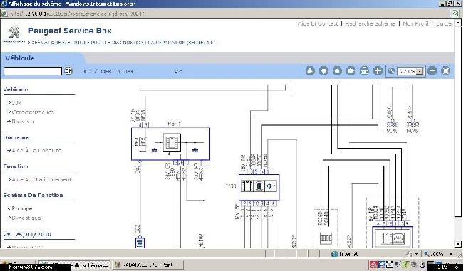Viewport: 463px width, 271px height.
Task: Select the magnifier zoom tool icon
Action: [391, 71]
